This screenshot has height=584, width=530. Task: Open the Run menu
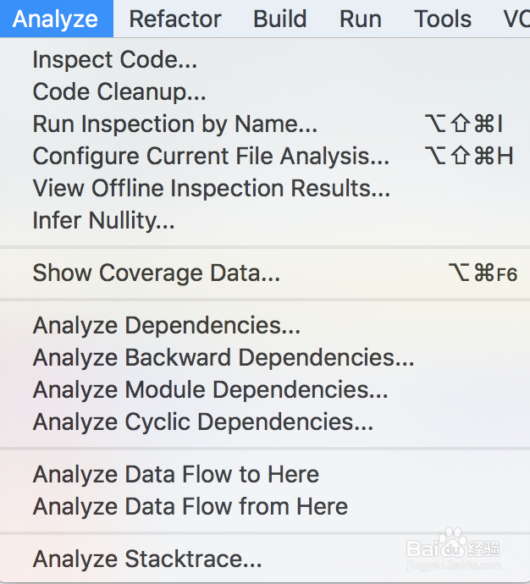click(x=361, y=19)
